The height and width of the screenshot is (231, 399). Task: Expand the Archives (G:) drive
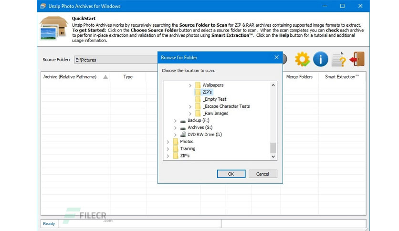(x=175, y=128)
